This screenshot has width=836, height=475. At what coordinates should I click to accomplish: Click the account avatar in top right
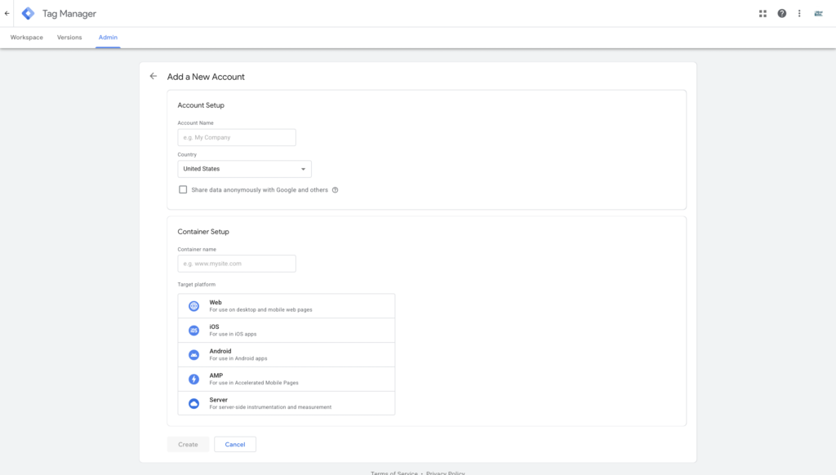click(x=818, y=13)
